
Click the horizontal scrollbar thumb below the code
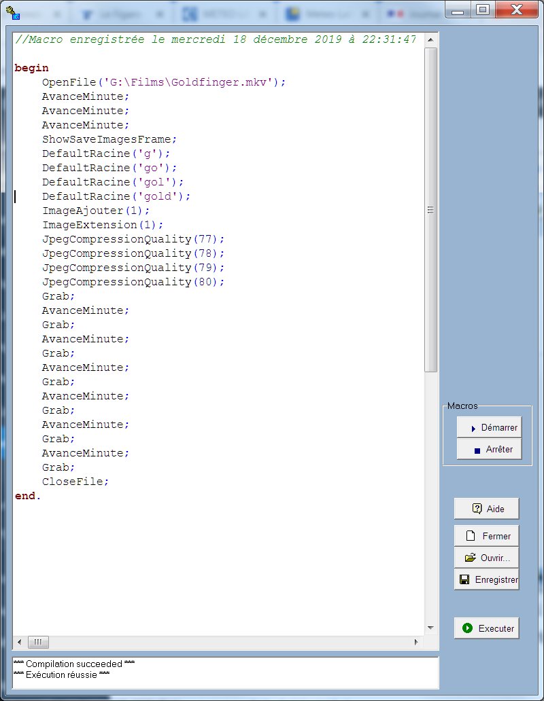pyautogui.click(x=38, y=642)
